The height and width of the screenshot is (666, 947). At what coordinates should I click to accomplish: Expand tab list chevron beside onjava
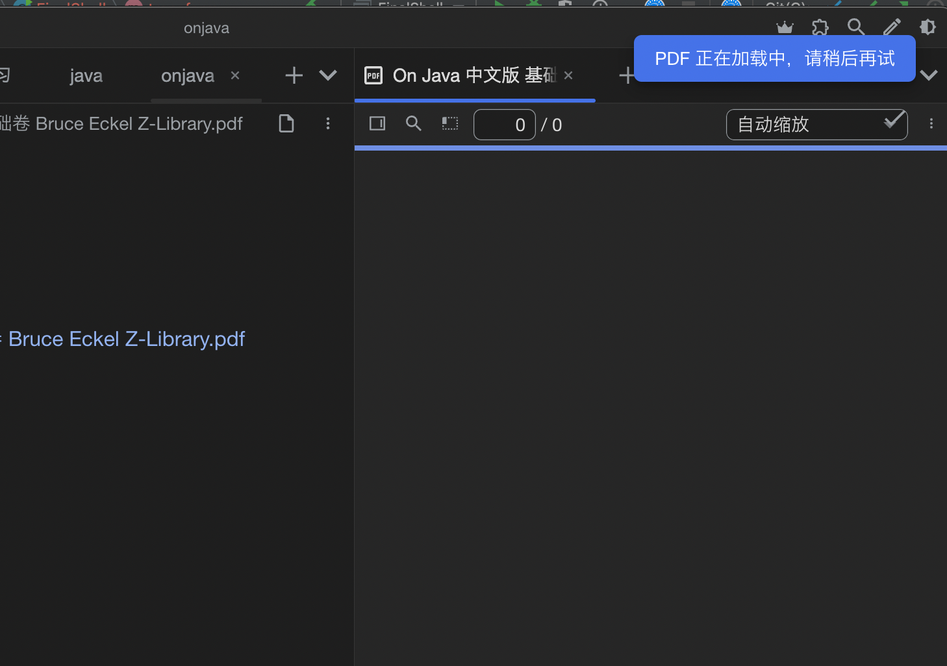click(x=328, y=75)
